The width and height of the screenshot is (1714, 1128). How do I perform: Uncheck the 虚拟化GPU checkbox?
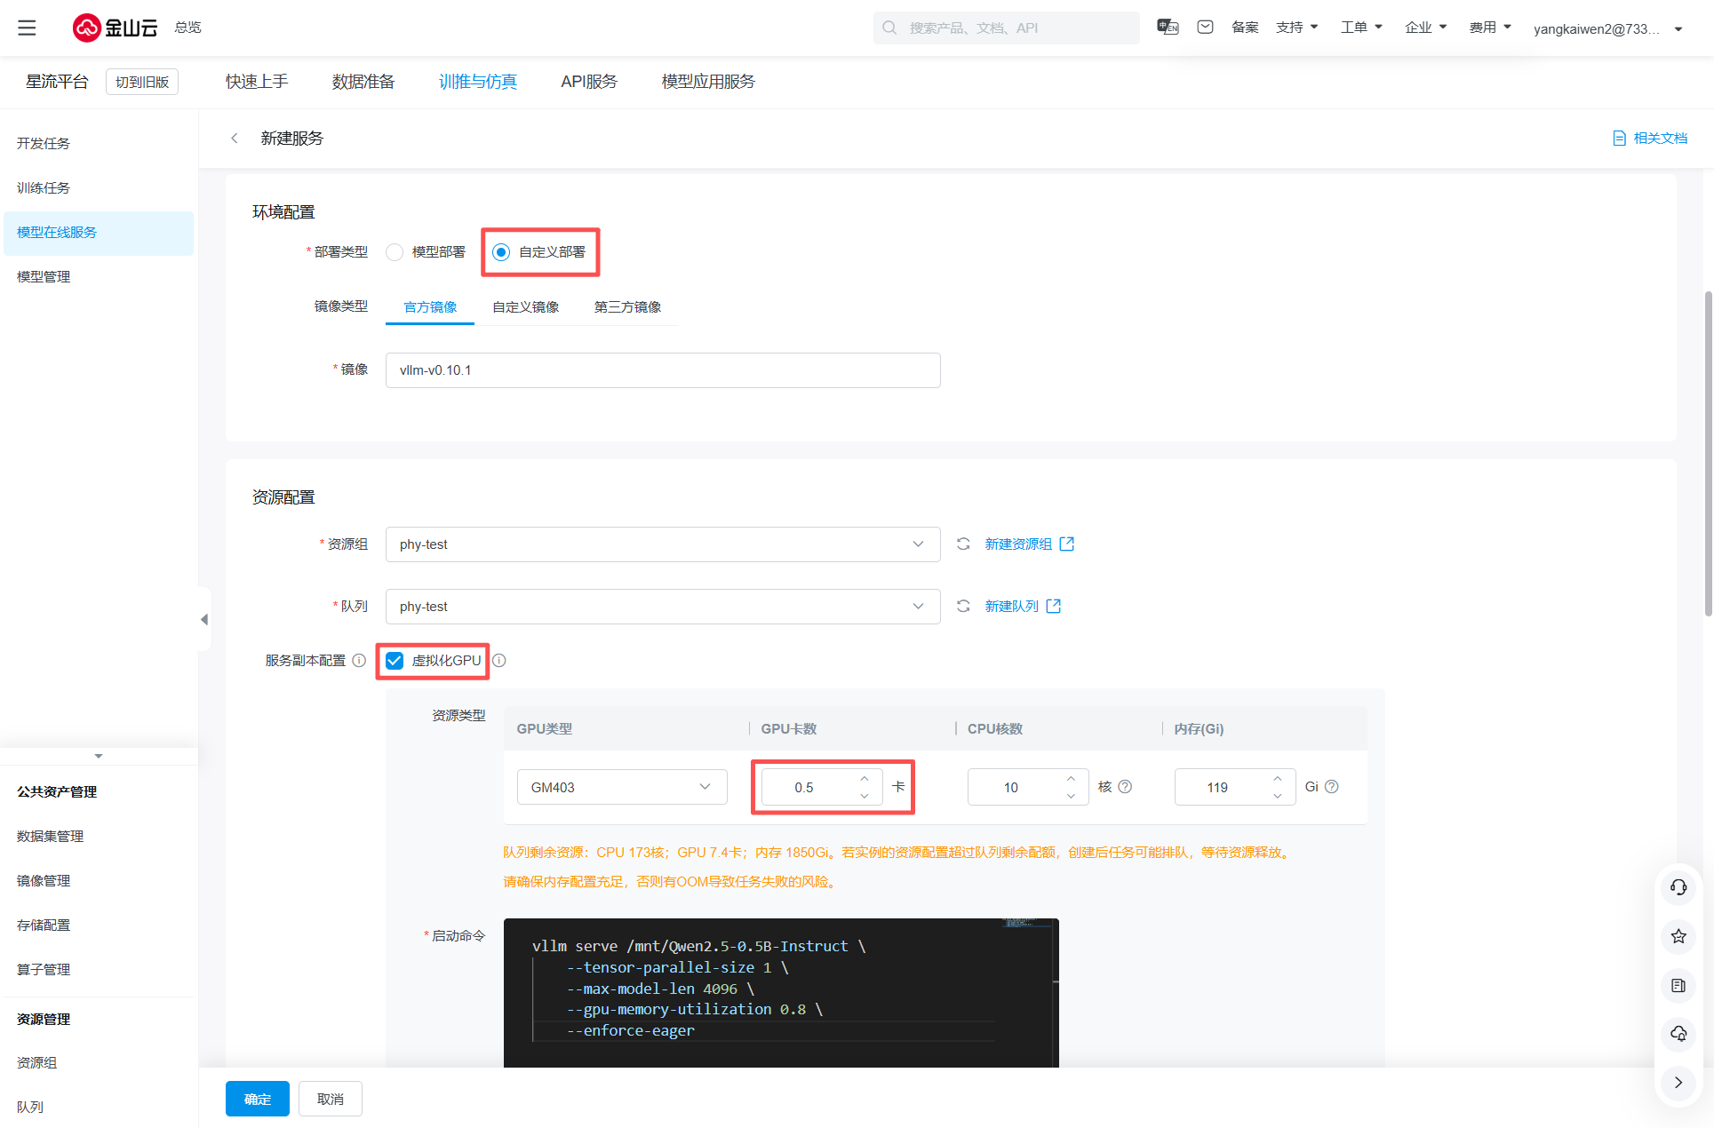pyautogui.click(x=395, y=661)
